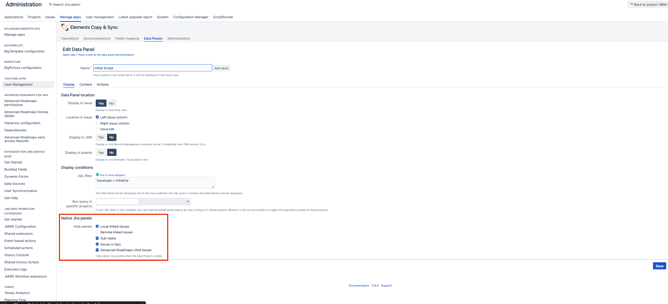Open Latest upgrade report menu
Screen dimensions: 668x304
(135, 17)
